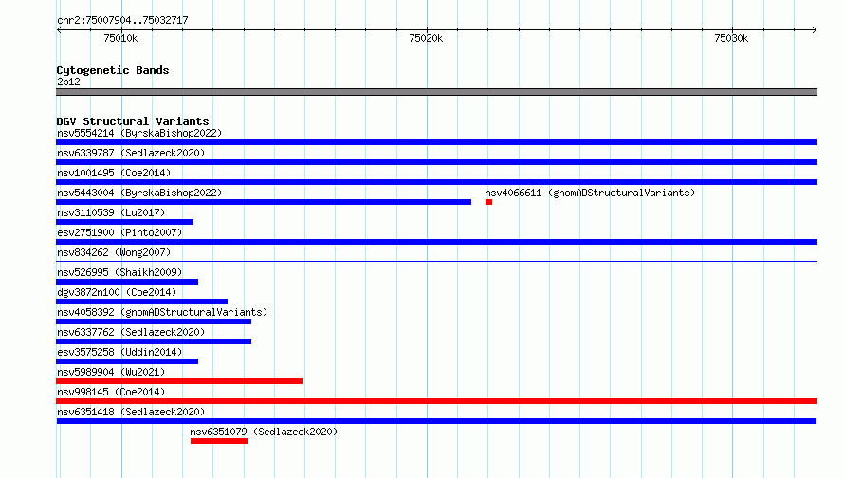Open the nsv6339787 (Sedlazeck2020) label

point(131,153)
